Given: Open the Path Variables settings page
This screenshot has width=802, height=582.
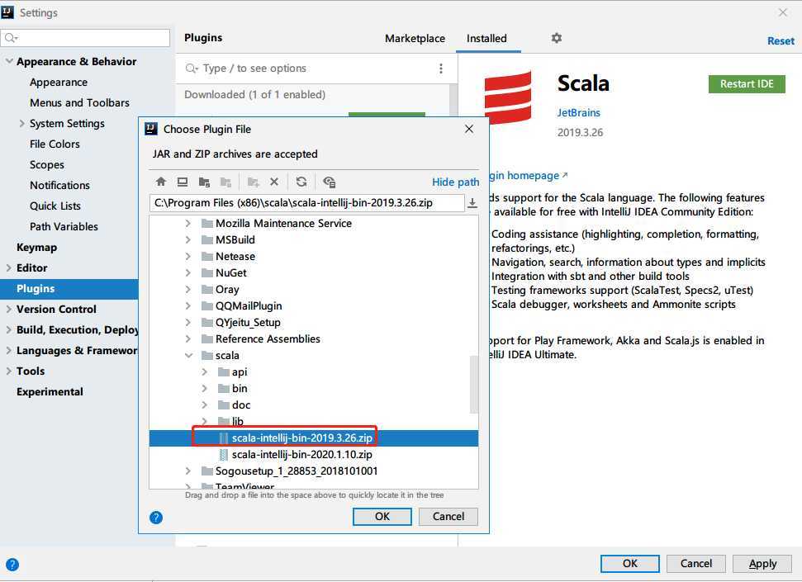Looking at the screenshot, I should point(64,226).
